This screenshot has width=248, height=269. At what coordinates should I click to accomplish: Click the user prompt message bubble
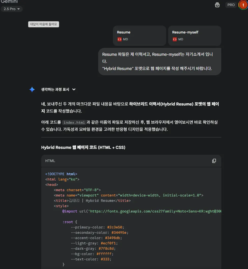point(159,61)
